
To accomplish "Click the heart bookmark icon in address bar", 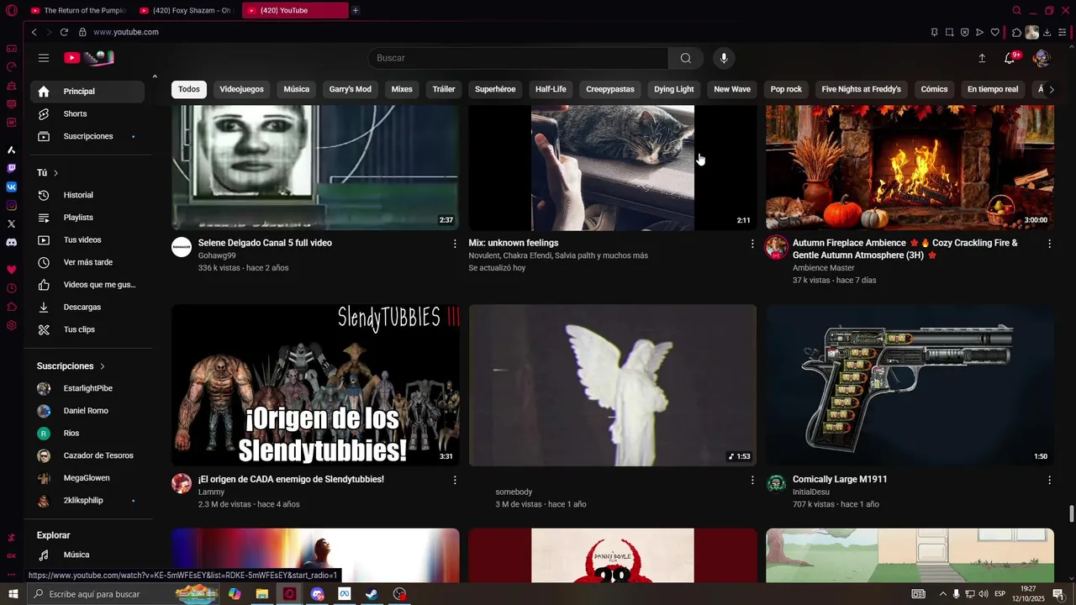I will pyautogui.click(x=995, y=32).
